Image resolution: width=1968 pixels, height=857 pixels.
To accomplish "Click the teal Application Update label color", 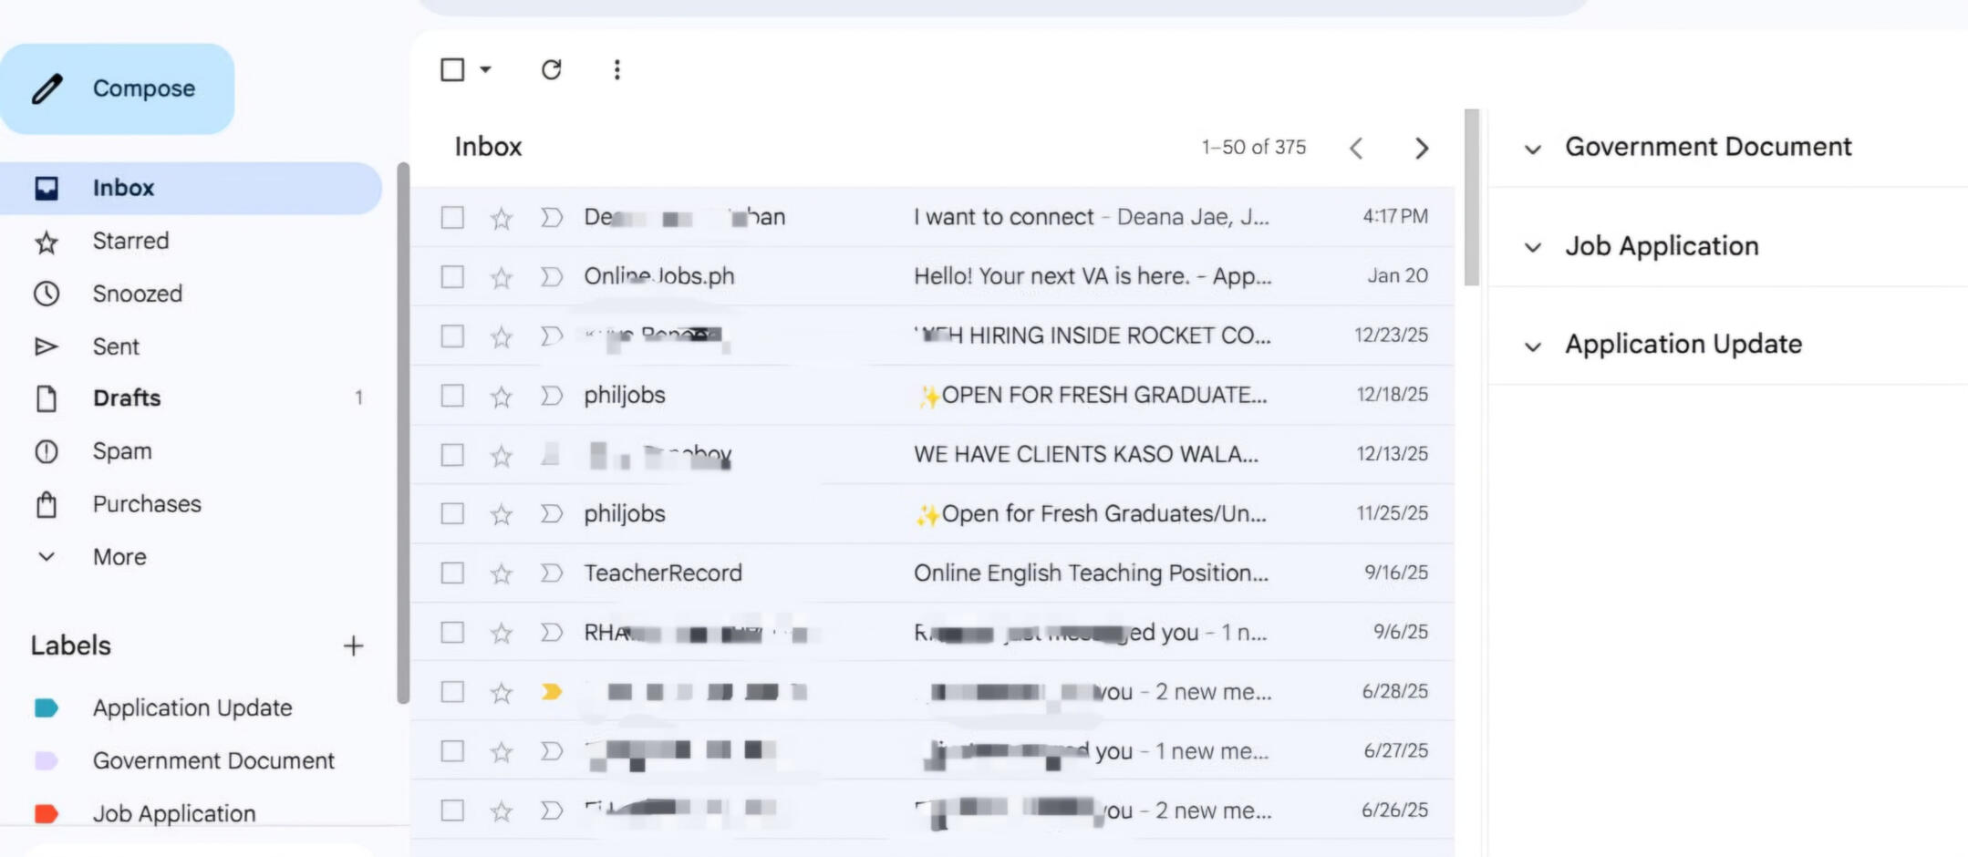I will 47,707.
